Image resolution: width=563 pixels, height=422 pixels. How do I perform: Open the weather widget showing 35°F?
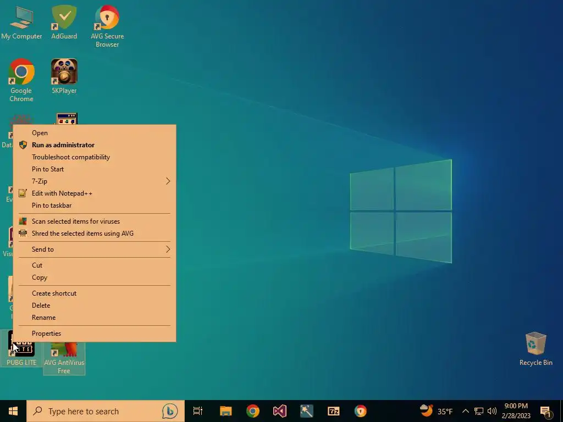[436, 411]
